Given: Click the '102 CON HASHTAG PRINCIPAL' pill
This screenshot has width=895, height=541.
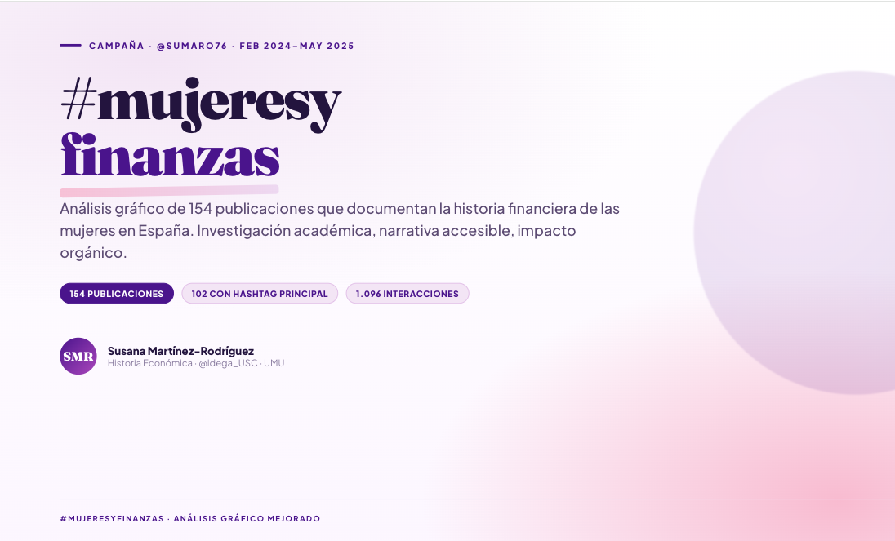Looking at the screenshot, I should (x=260, y=294).
